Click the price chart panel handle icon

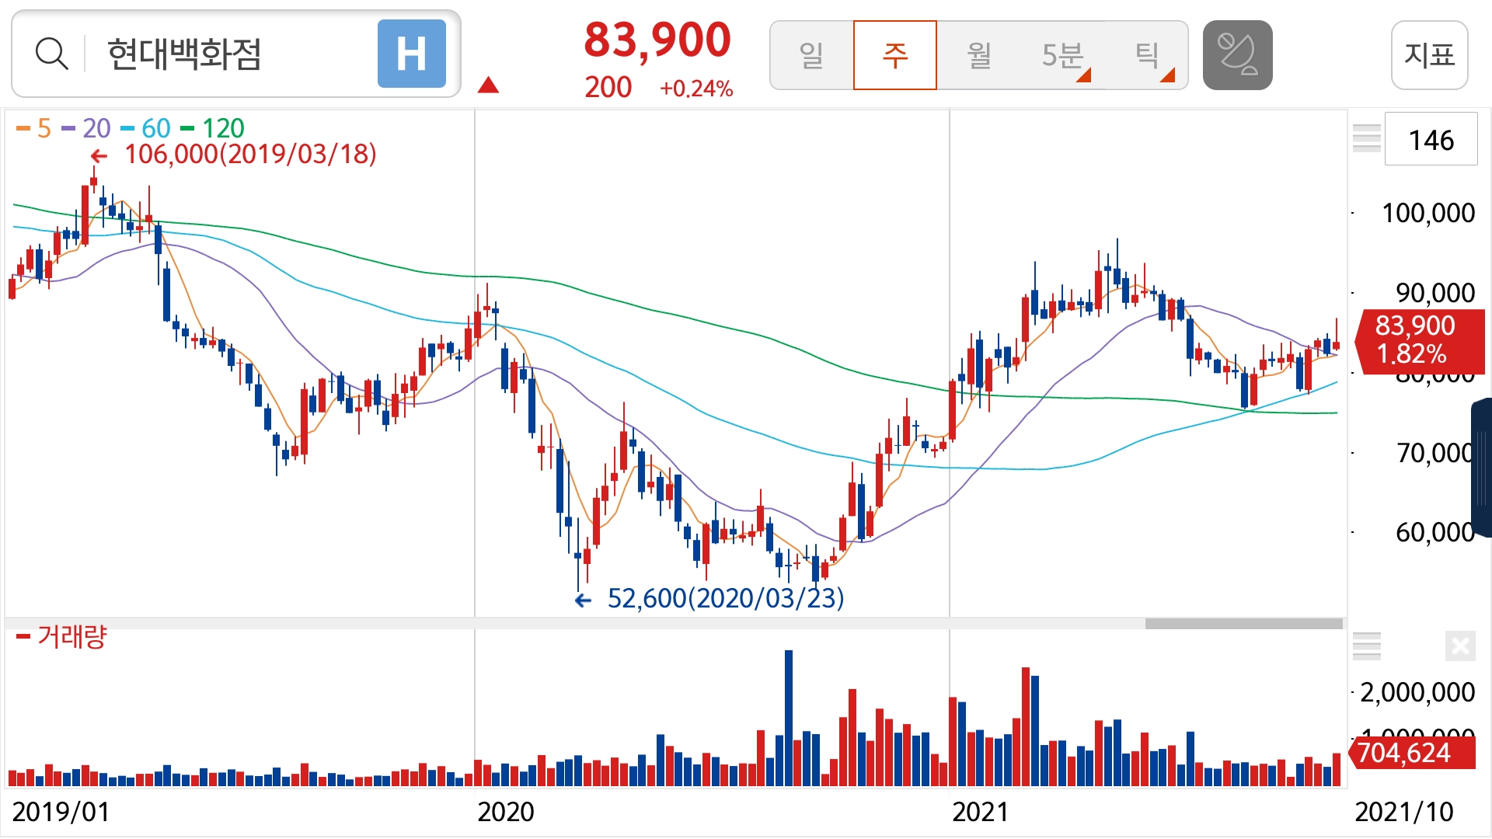[1366, 138]
